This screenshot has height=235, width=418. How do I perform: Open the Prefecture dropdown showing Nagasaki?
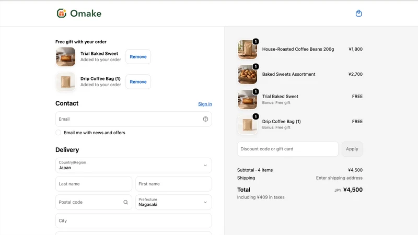[x=173, y=202]
